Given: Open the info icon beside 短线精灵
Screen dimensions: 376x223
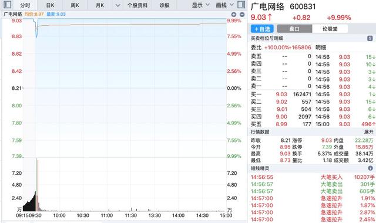Looking at the screenshot, I should [370, 168].
